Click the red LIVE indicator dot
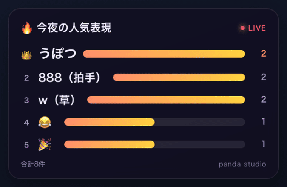This screenshot has height=187, width=287. (x=242, y=28)
